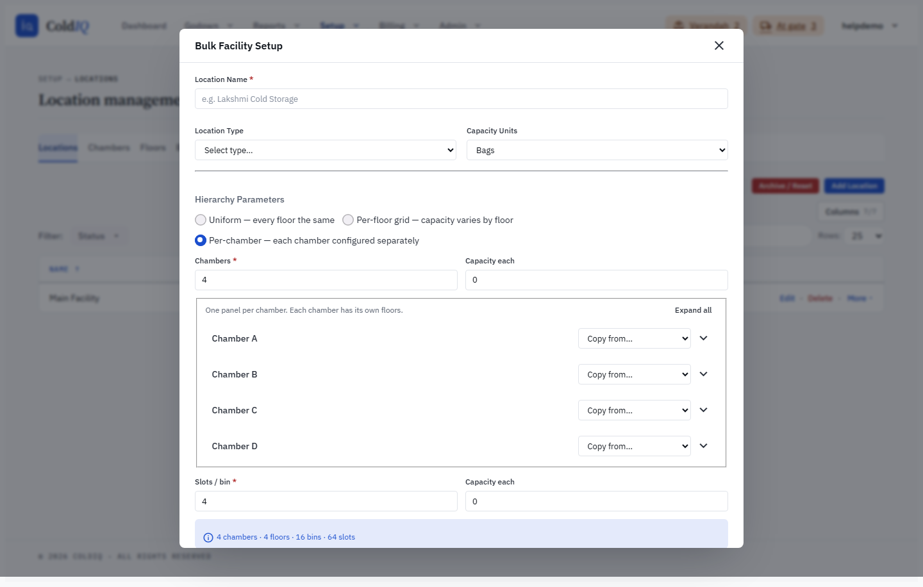Switch to the Floors tab behind dialog

[x=153, y=147]
